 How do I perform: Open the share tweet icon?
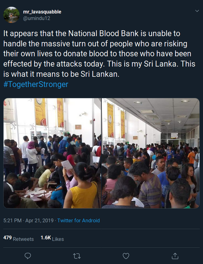175,255
